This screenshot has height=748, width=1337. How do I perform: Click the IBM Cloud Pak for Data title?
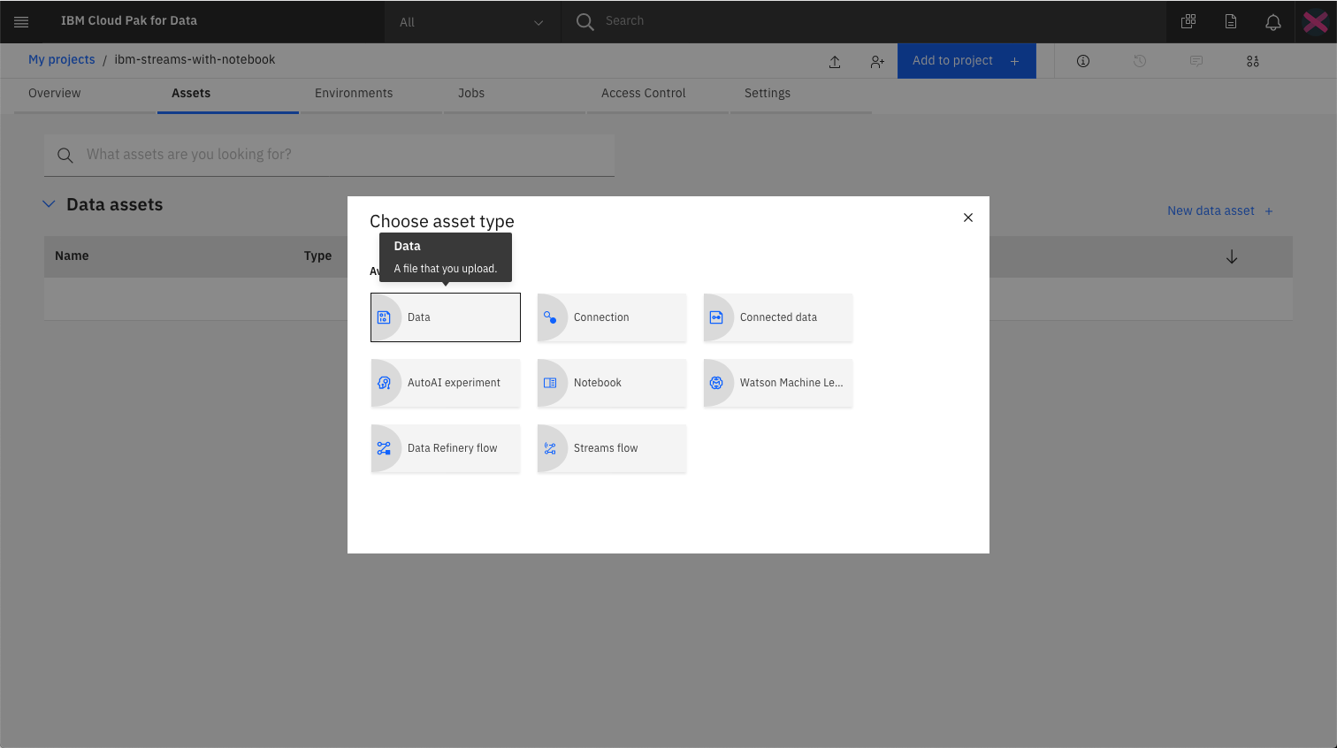pos(129,20)
